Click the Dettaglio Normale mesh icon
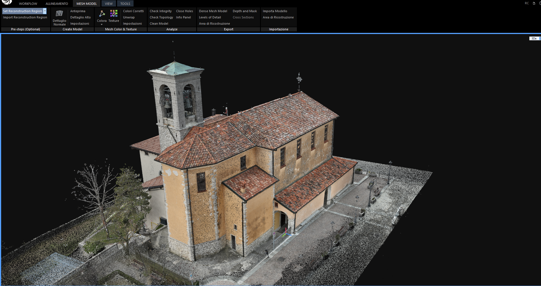541x286 pixels. (59, 14)
